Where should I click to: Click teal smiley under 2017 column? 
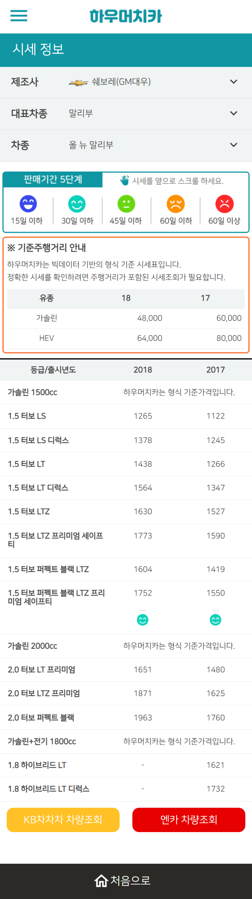coord(215,620)
